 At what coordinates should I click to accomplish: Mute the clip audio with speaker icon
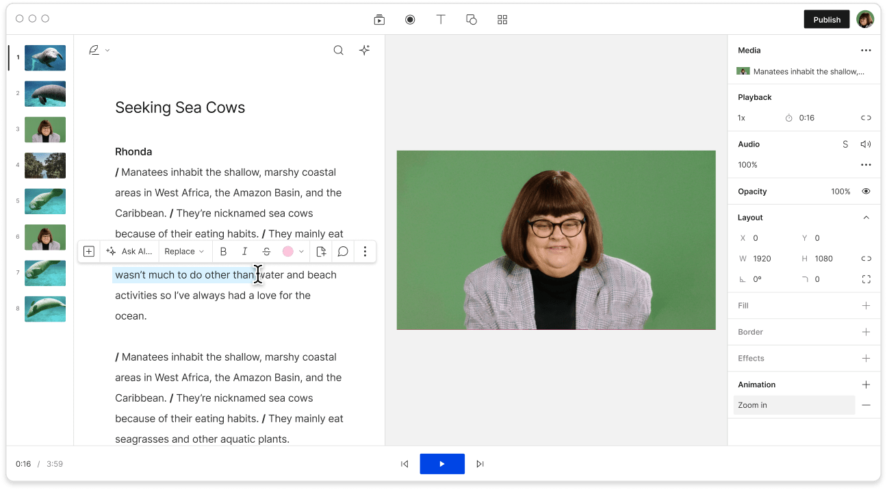pyautogui.click(x=866, y=144)
